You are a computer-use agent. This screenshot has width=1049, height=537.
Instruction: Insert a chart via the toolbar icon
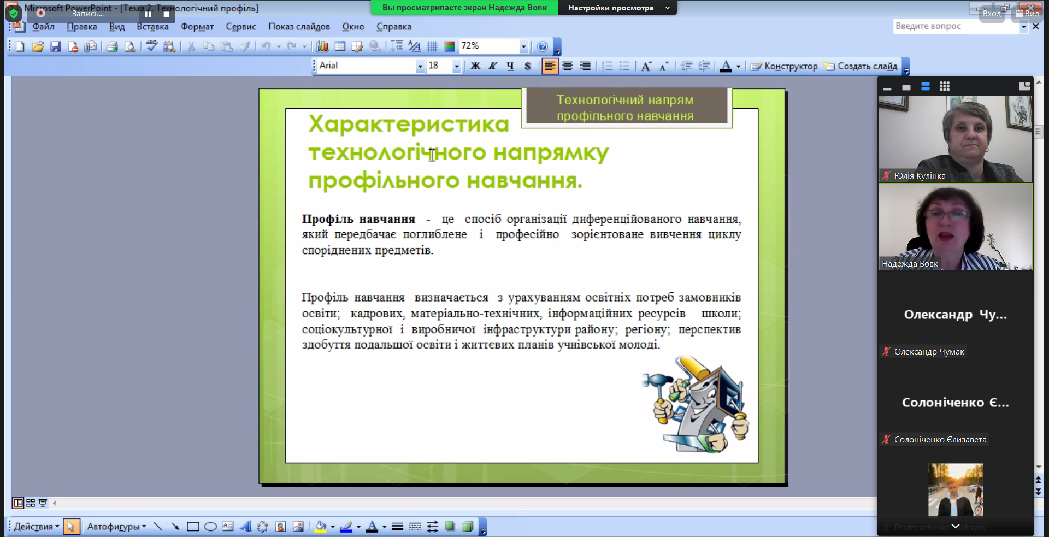[322, 46]
